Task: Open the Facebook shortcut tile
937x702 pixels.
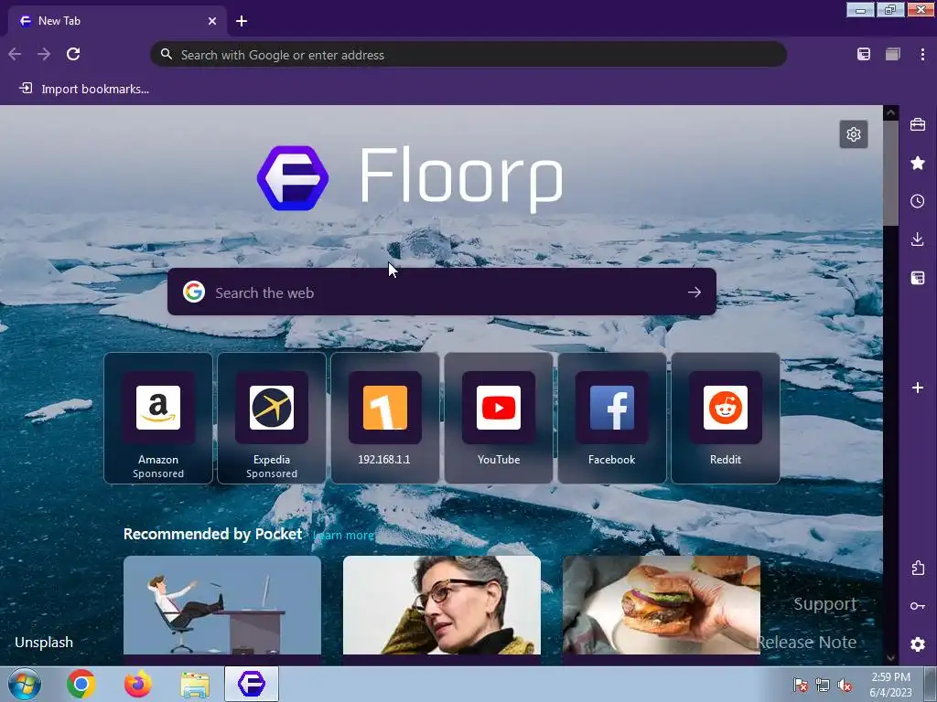Action: (612, 418)
